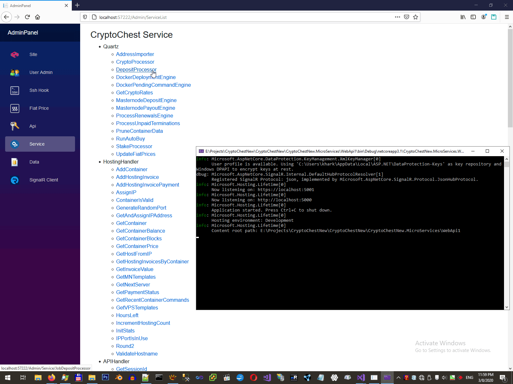Viewport: 513px width, 384px height.
Task: Go back in browser history
Action: 7,17
